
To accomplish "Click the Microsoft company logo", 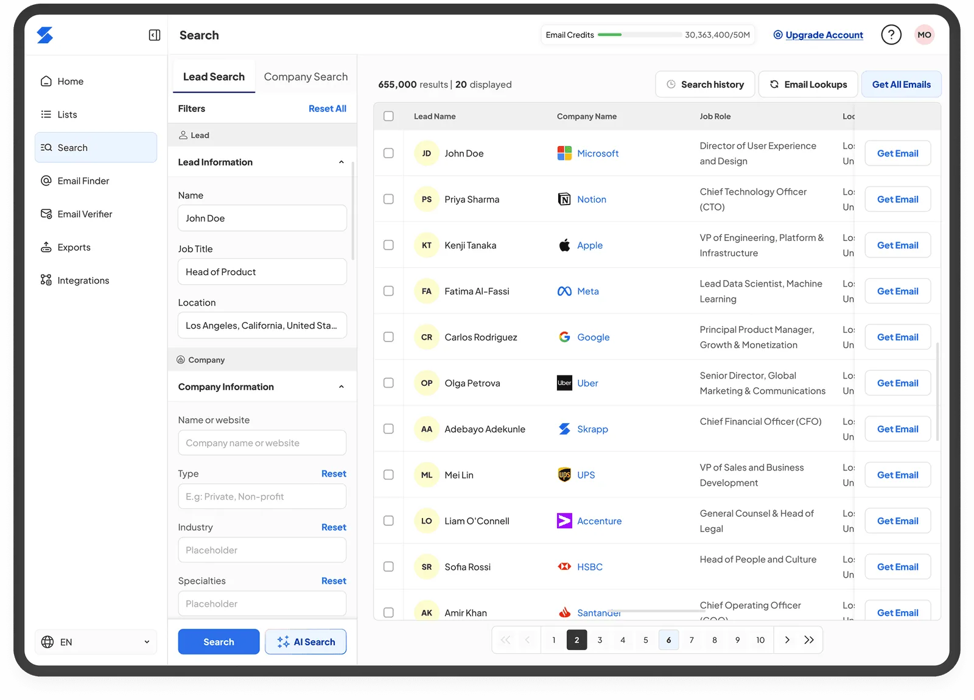I will 564,153.
